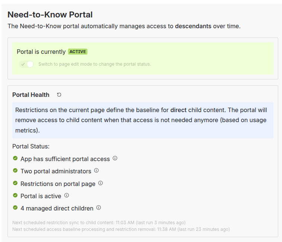This screenshot has width=282, height=242.
Task: Click green check for 4 managed direct children
Action: (x=15, y=208)
